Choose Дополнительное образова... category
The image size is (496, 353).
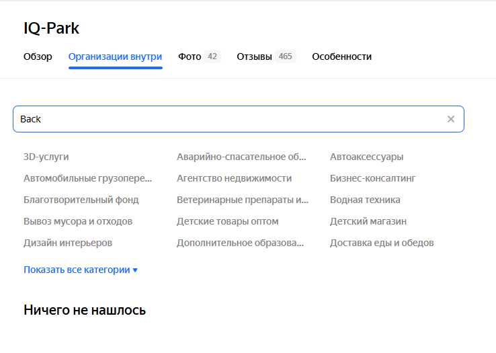240,243
